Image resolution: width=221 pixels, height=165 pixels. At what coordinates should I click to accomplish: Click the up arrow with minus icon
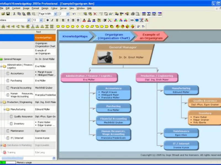pyautogui.click(x=143, y=26)
